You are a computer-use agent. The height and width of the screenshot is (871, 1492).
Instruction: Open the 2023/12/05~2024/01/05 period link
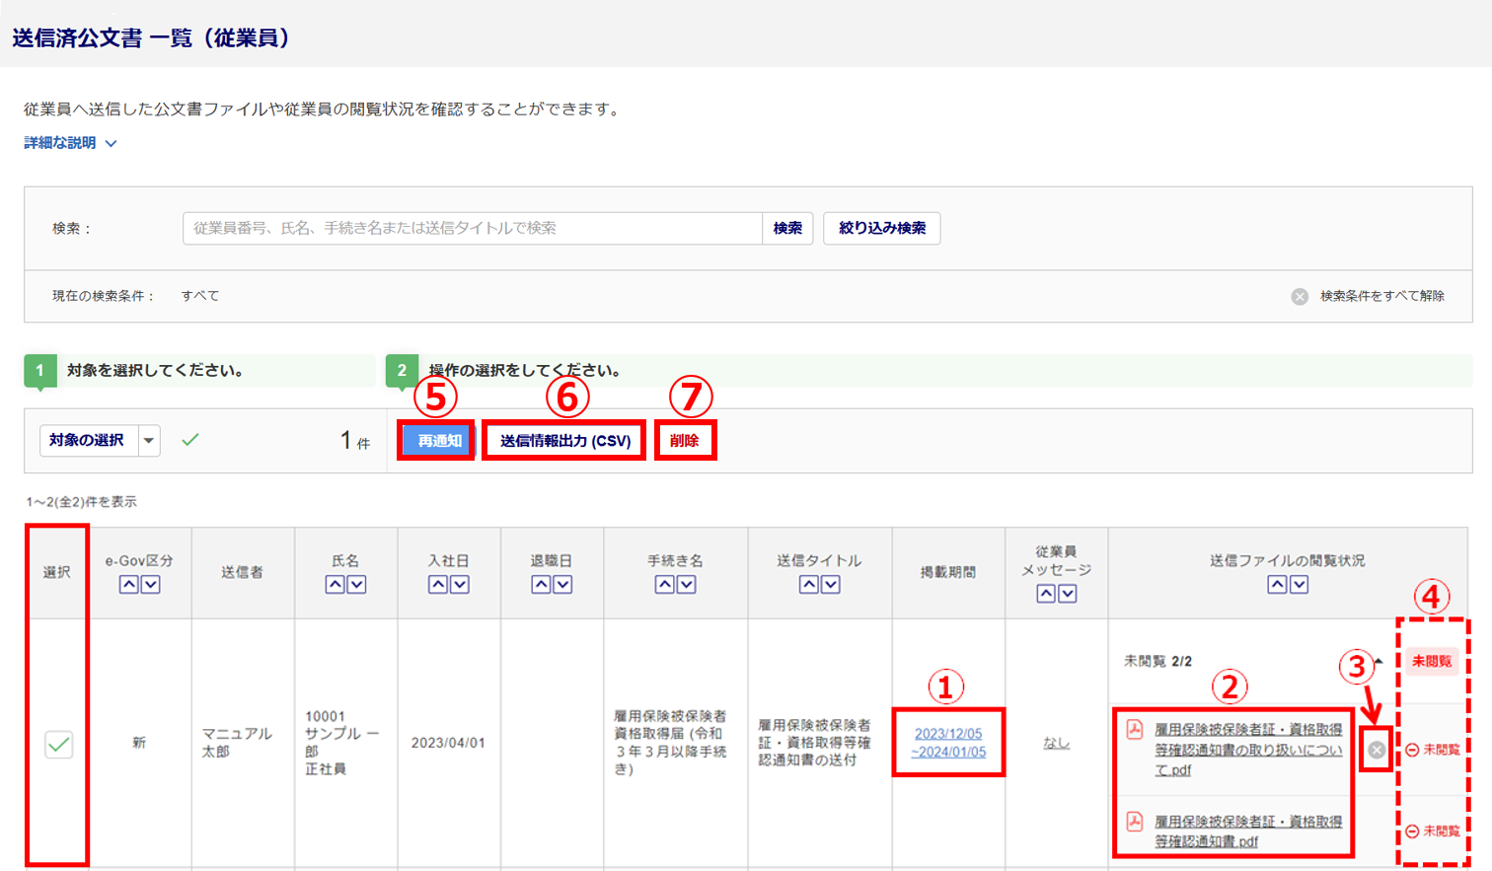click(x=948, y=743)
